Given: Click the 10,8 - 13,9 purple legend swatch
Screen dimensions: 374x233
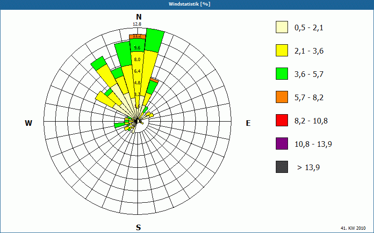Looking at the screenshot, I should click(282, 144).
